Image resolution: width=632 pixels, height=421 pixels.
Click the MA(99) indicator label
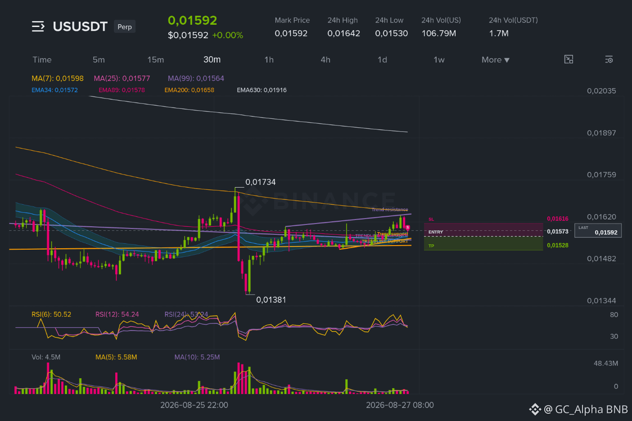pyautogui.click(x=196, y=78)
